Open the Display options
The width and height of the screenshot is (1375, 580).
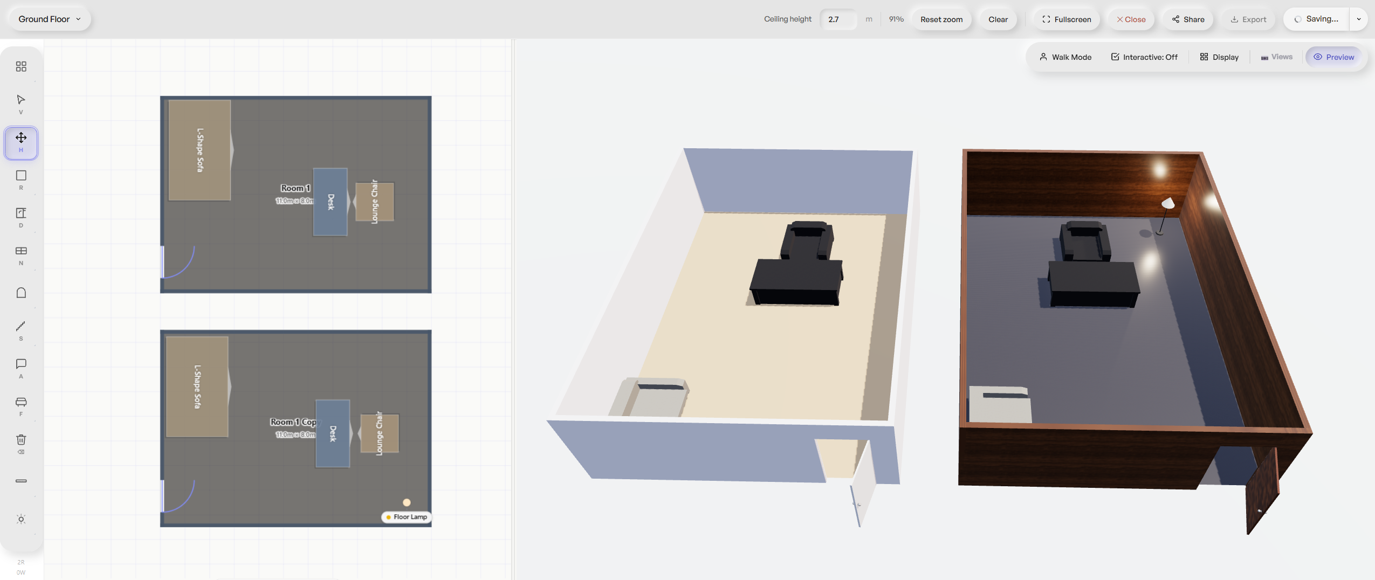tap(1219, 57)
